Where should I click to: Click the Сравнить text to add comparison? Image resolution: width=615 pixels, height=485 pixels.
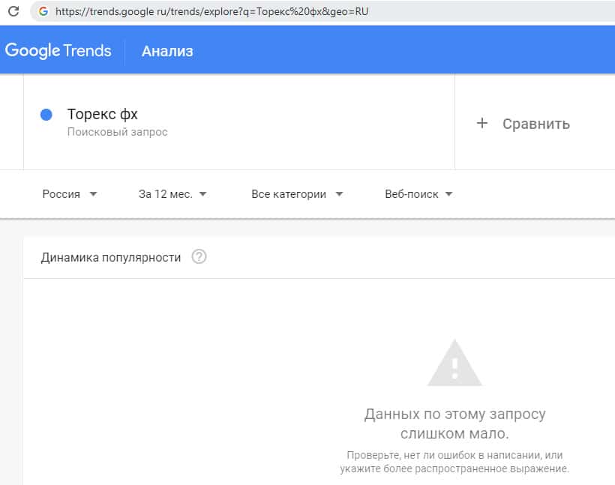click(x=535, y=124)
